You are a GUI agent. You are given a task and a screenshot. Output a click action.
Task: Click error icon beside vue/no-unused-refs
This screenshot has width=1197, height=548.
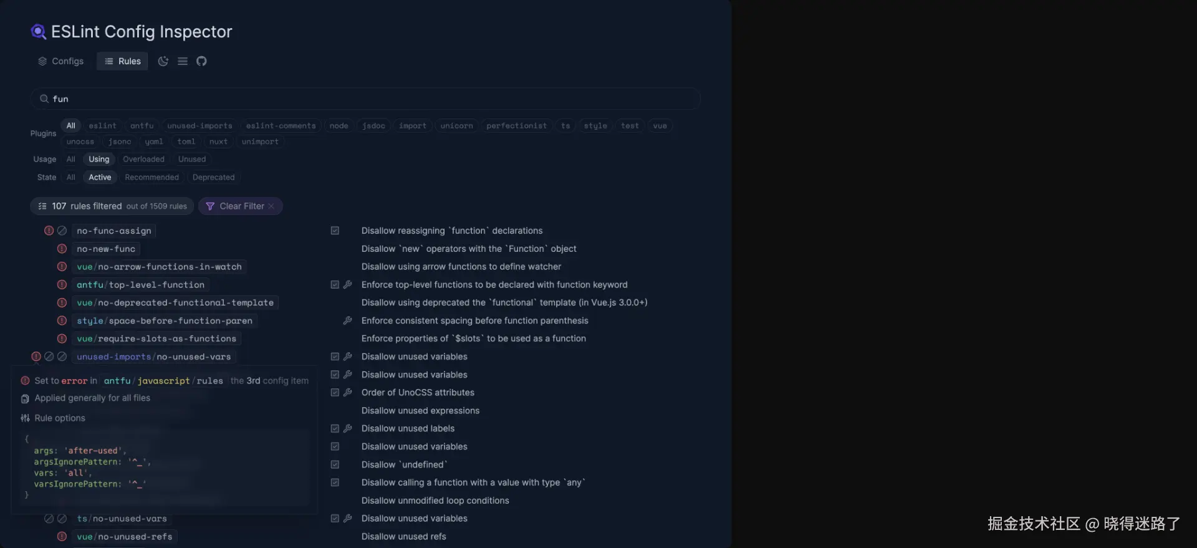pos(62,537)
